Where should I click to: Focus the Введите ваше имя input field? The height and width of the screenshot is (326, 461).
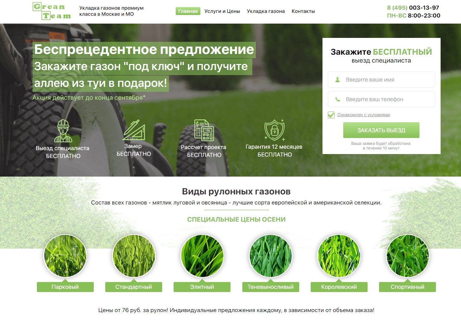(x=381, y=79)
